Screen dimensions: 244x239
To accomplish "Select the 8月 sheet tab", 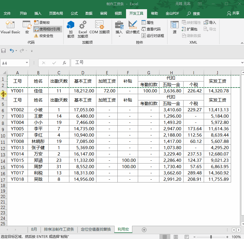I will point(34,229).
